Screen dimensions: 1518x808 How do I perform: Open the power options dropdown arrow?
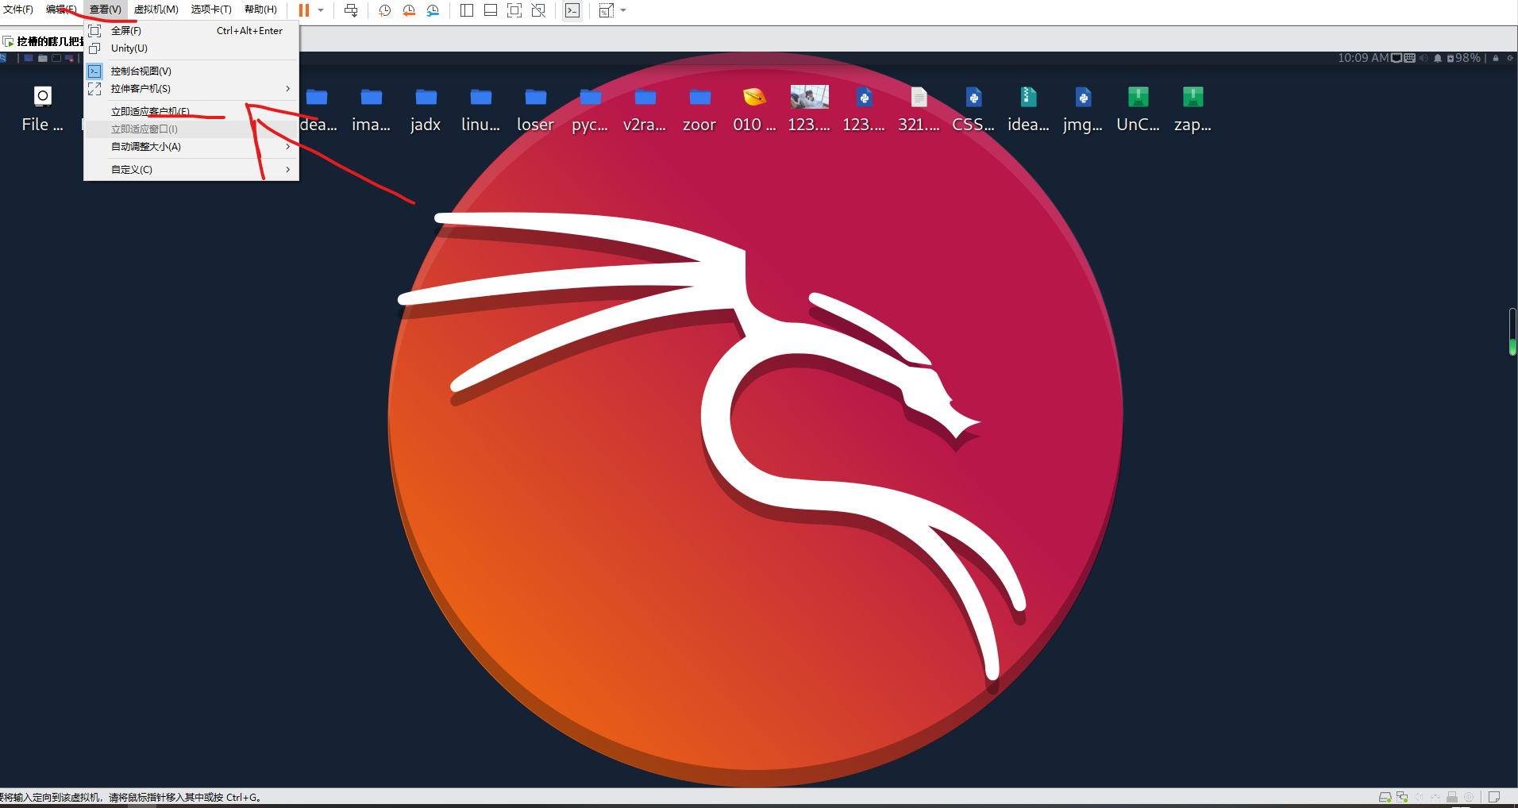[321, 10]
